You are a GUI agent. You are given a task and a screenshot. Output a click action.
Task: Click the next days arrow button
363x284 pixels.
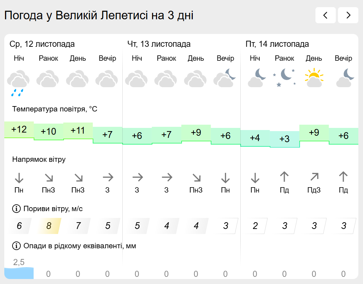348,15
